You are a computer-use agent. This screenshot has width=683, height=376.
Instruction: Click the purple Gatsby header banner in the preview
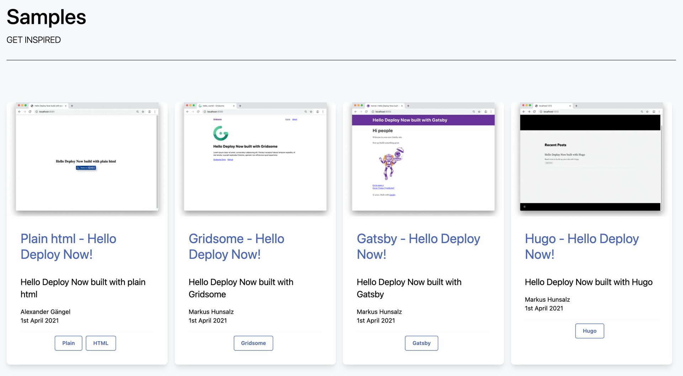[423, 120]
